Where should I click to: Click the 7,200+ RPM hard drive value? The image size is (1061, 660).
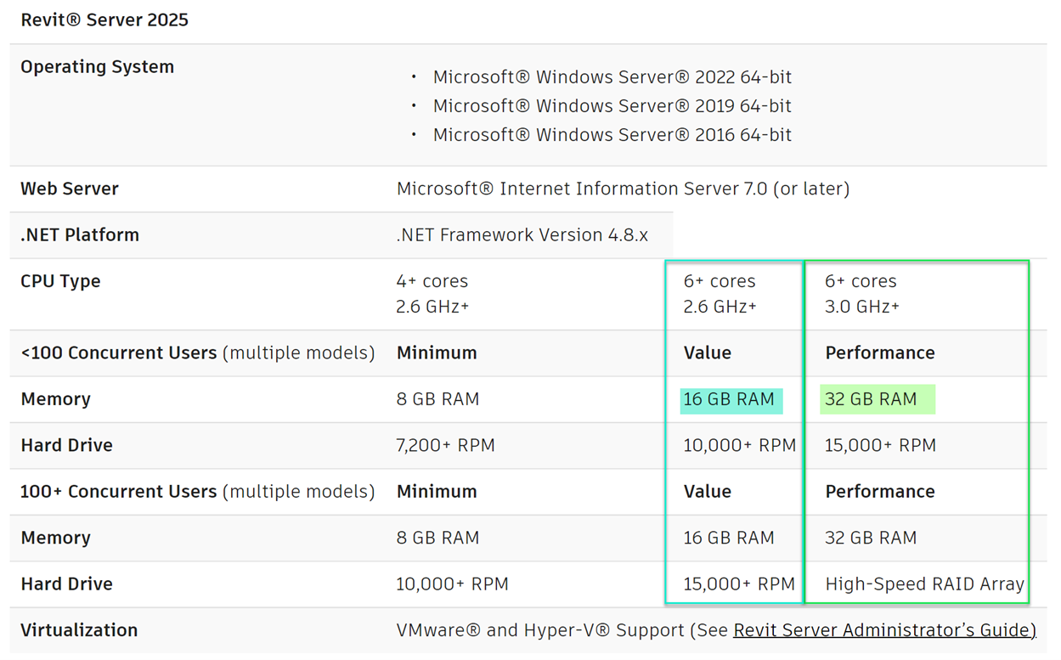[445, 445]
